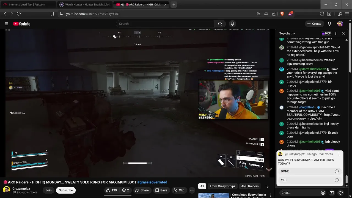Open the YouTube guide hamburger menu

pos(7,24)
